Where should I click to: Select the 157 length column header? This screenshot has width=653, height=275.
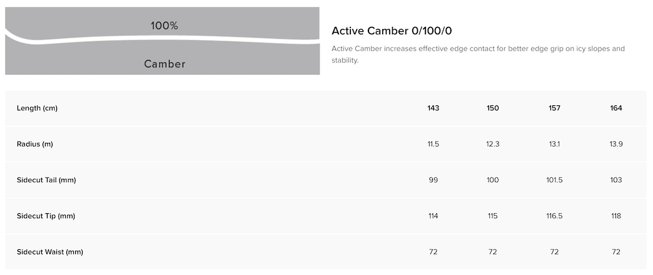tap(554, 109)
